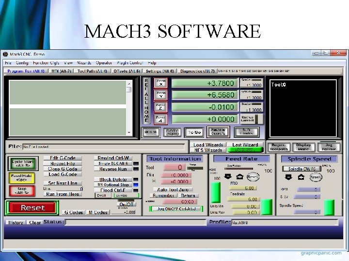Toggle Flood Ctrl-F coolant
Viewport: 349px width, 261px height.
(113, 190)
